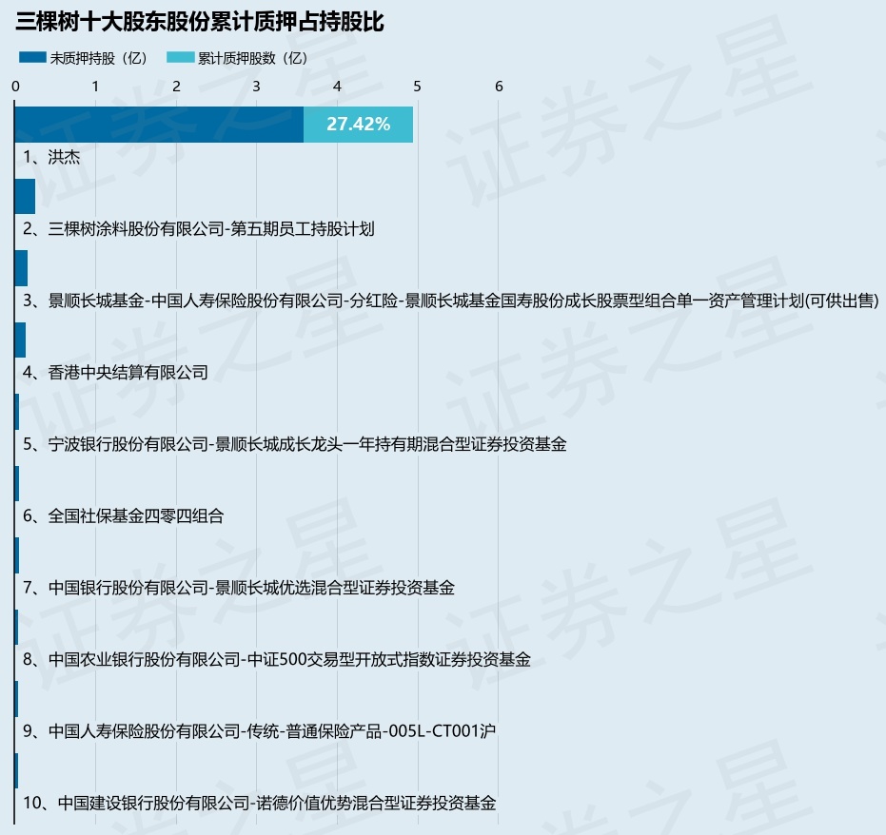The height and width of the screenshot is (835, 886).
Task: Click axis tick label 0
Action: tap(15, 87)
